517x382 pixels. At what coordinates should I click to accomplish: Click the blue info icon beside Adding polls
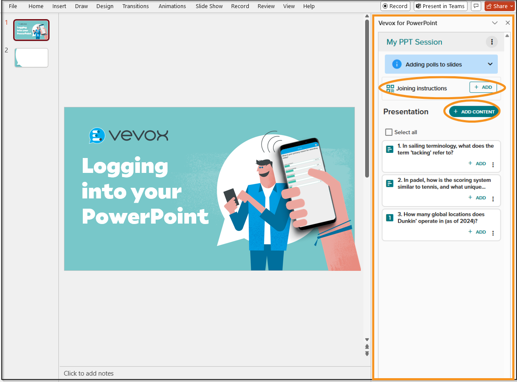[x=397, y=64]
